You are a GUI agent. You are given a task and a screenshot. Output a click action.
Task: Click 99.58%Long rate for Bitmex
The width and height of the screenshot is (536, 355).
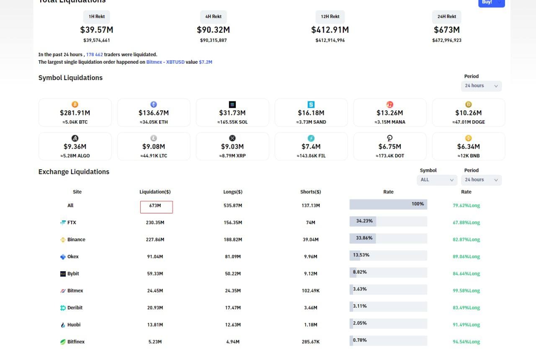coord(466,291)
